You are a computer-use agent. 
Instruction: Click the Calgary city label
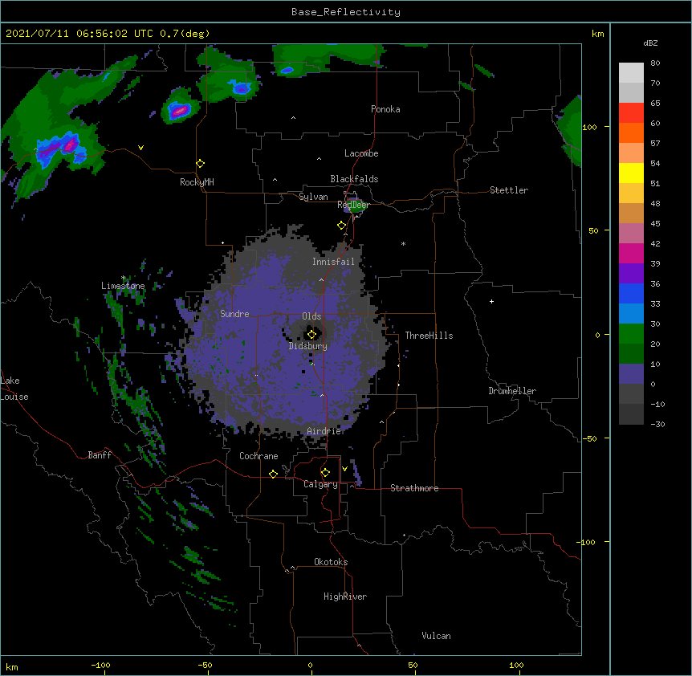(320, 484)
